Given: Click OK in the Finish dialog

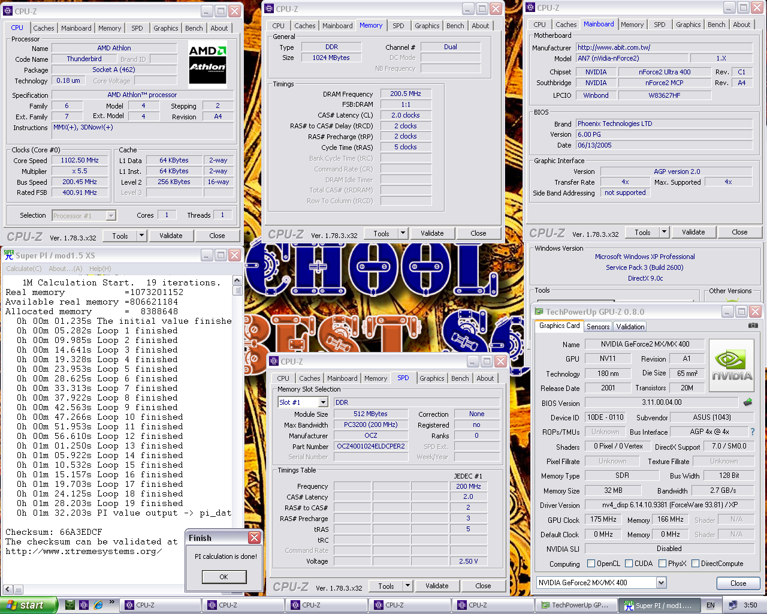Looking at the screenshot, I should (x=224, y=577).
